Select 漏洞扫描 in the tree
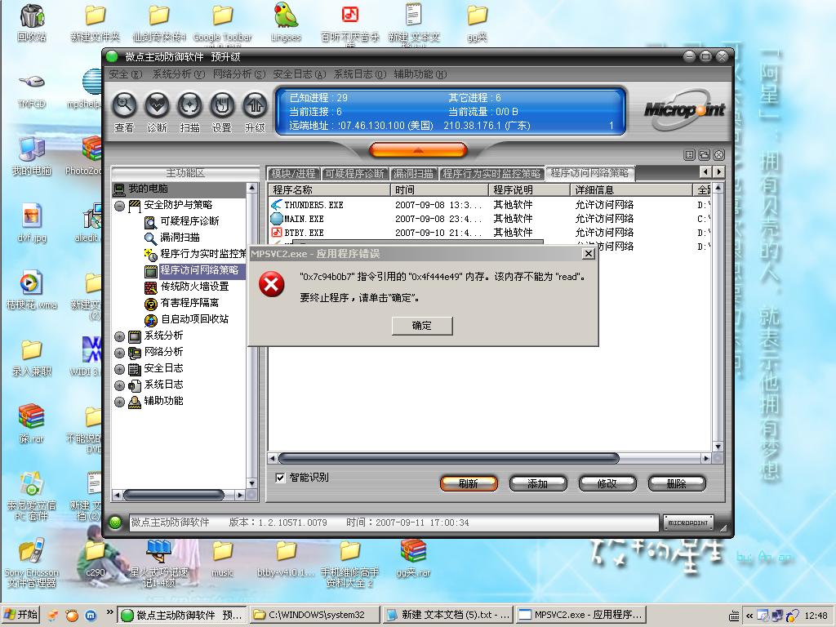Image resolution: width=836 pixels, height=627 pixels. (x=180, y=238)
